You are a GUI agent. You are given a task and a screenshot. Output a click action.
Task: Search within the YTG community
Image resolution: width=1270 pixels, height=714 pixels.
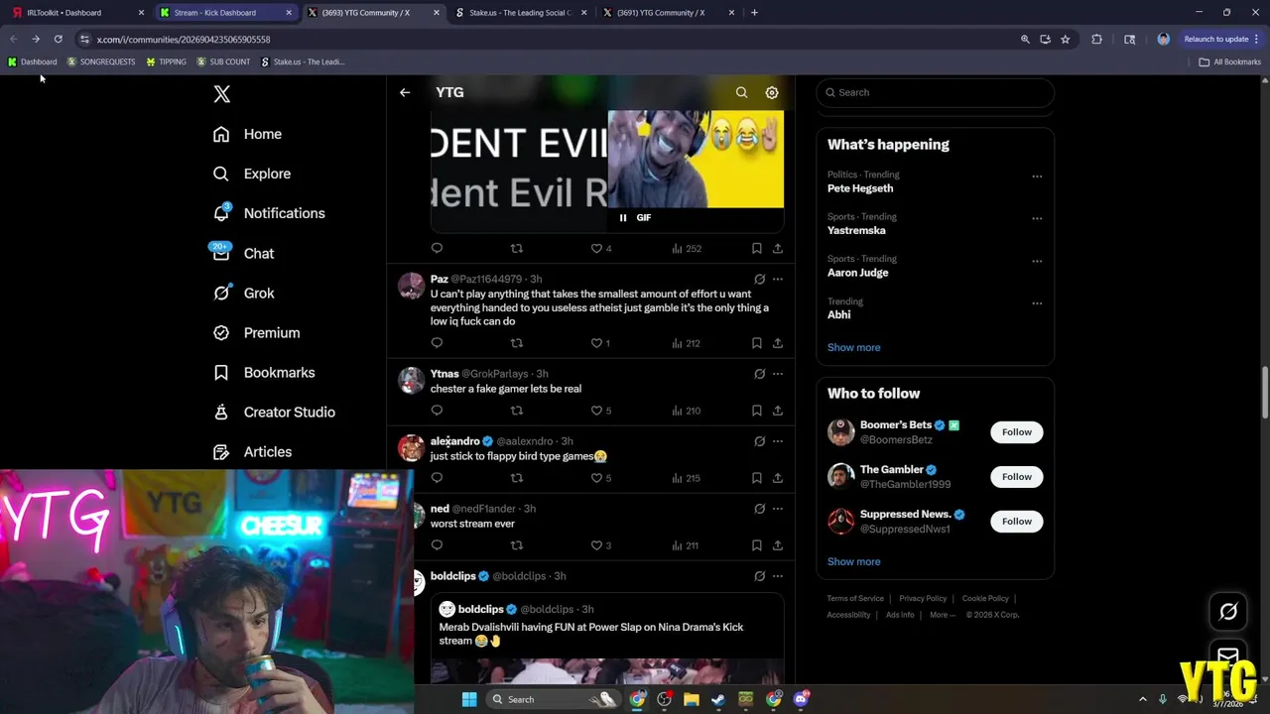(741, 92)
